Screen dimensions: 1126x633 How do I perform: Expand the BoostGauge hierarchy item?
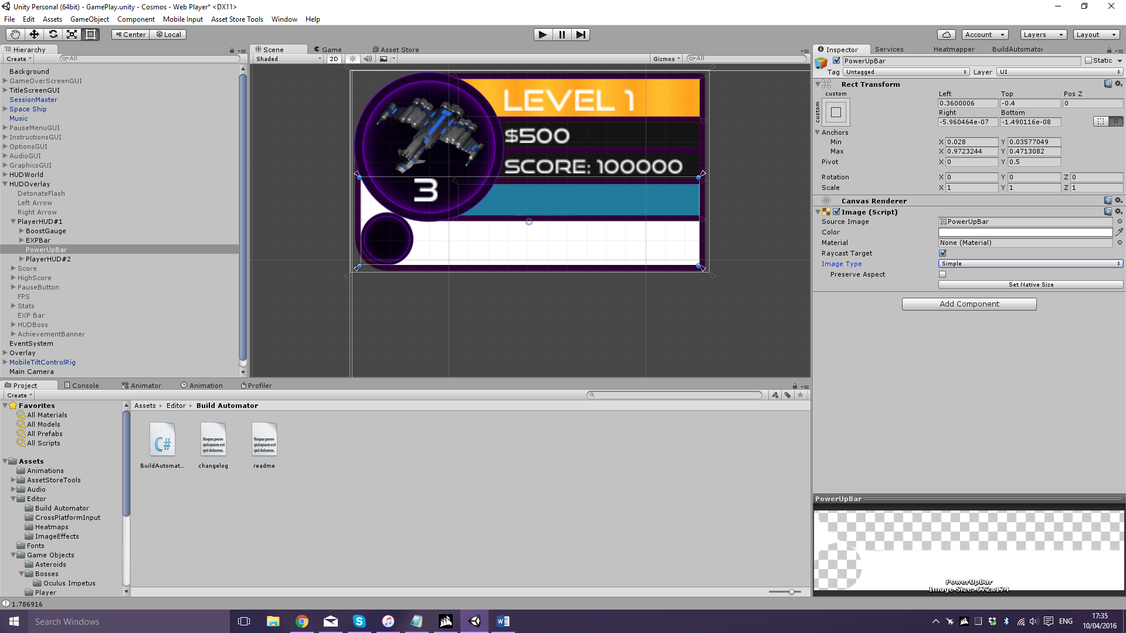(22, 231)
